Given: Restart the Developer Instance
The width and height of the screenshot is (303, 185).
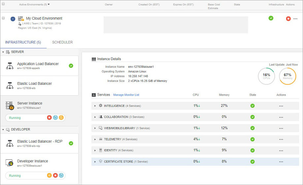Looking at the screenshot, I should pyautogui.click(x=61, y=175).
